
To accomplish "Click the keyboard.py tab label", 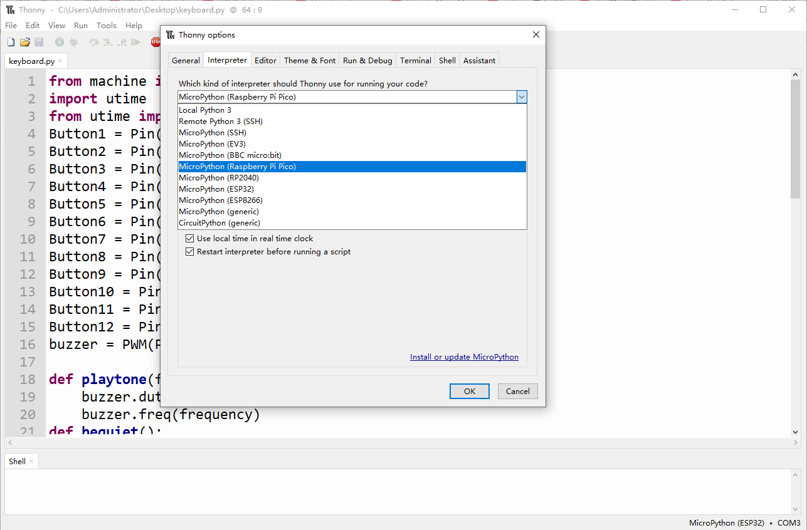I will (x=32, y=61).
